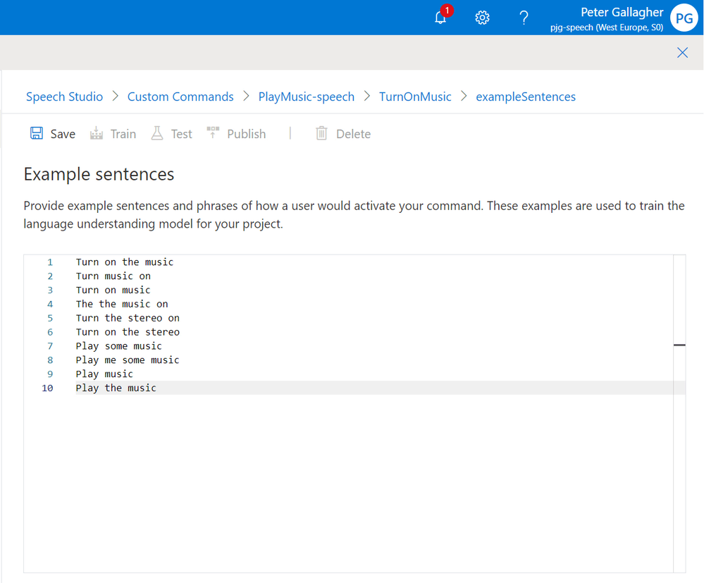Viewport: 704px width, 583px height.
Task: Place cursor on line "Play the music"
Action: pos(116,388)
